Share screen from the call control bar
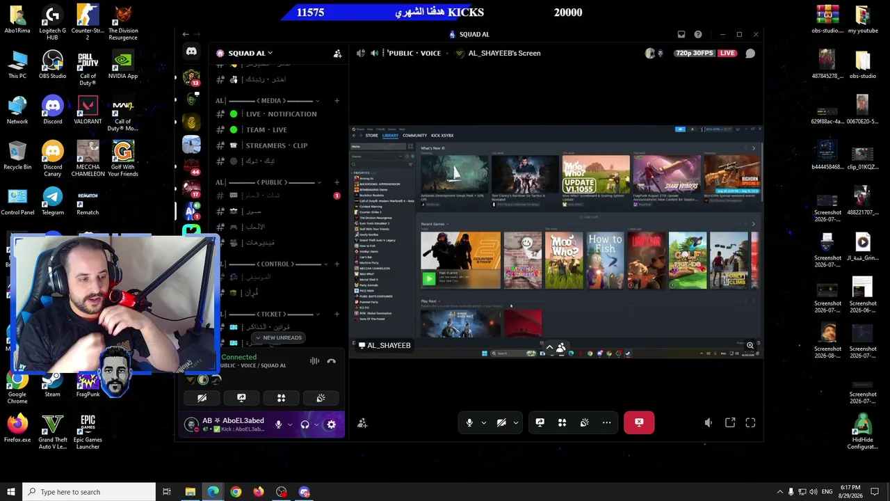890x501 pixels. [x=540, y=422]
